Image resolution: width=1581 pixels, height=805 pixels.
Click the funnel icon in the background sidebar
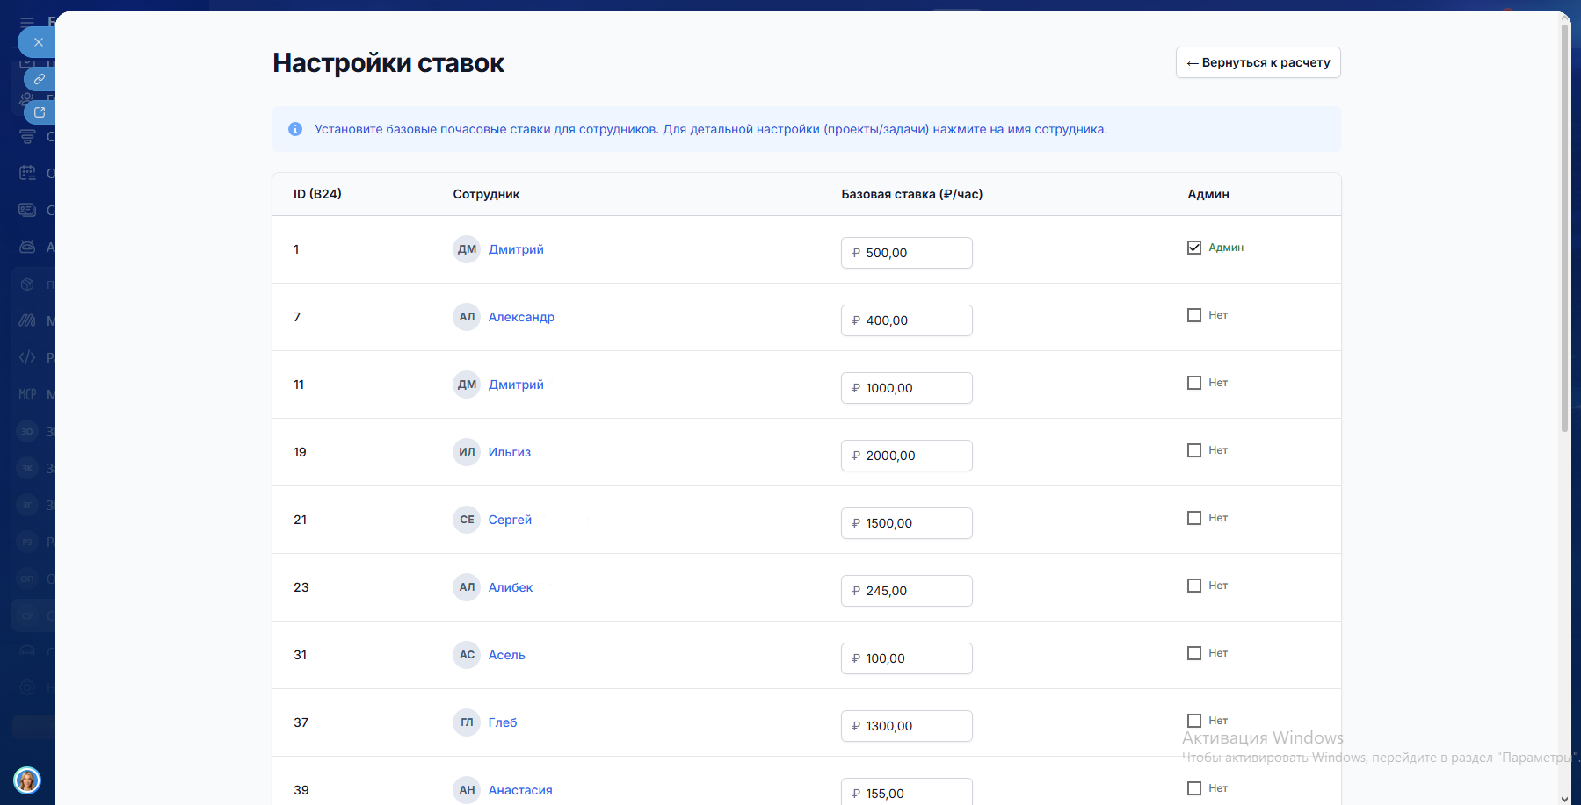[27, 136]
